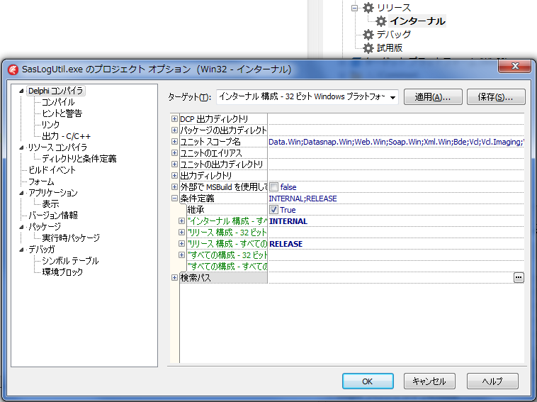Click the Delphi icon in dialog title bar
This screenshot has width=537, height=402.
[x=13, y=69]
